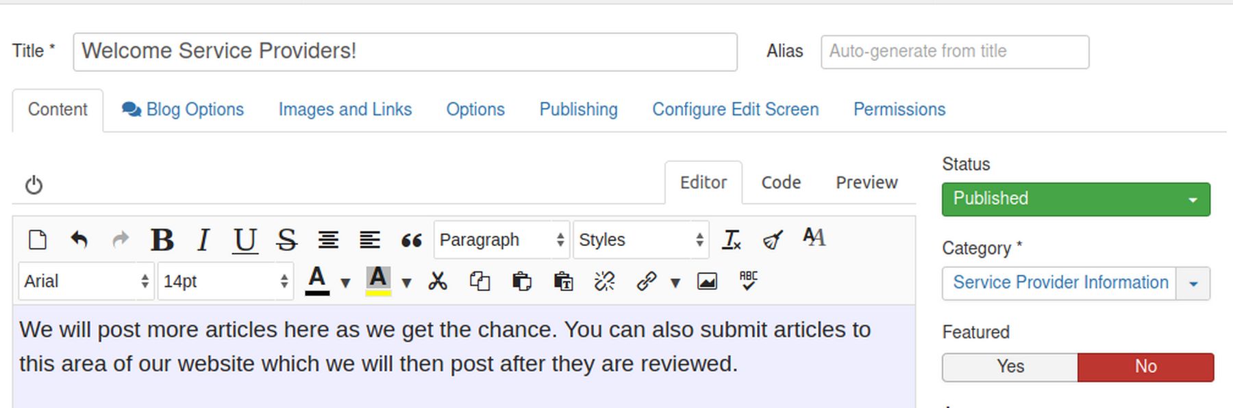Image resolution: width=1233 pixels, height=408 pixels.
Task: Set Featured to Yes
Action: pyautogui.click(x=1010, y=367)
